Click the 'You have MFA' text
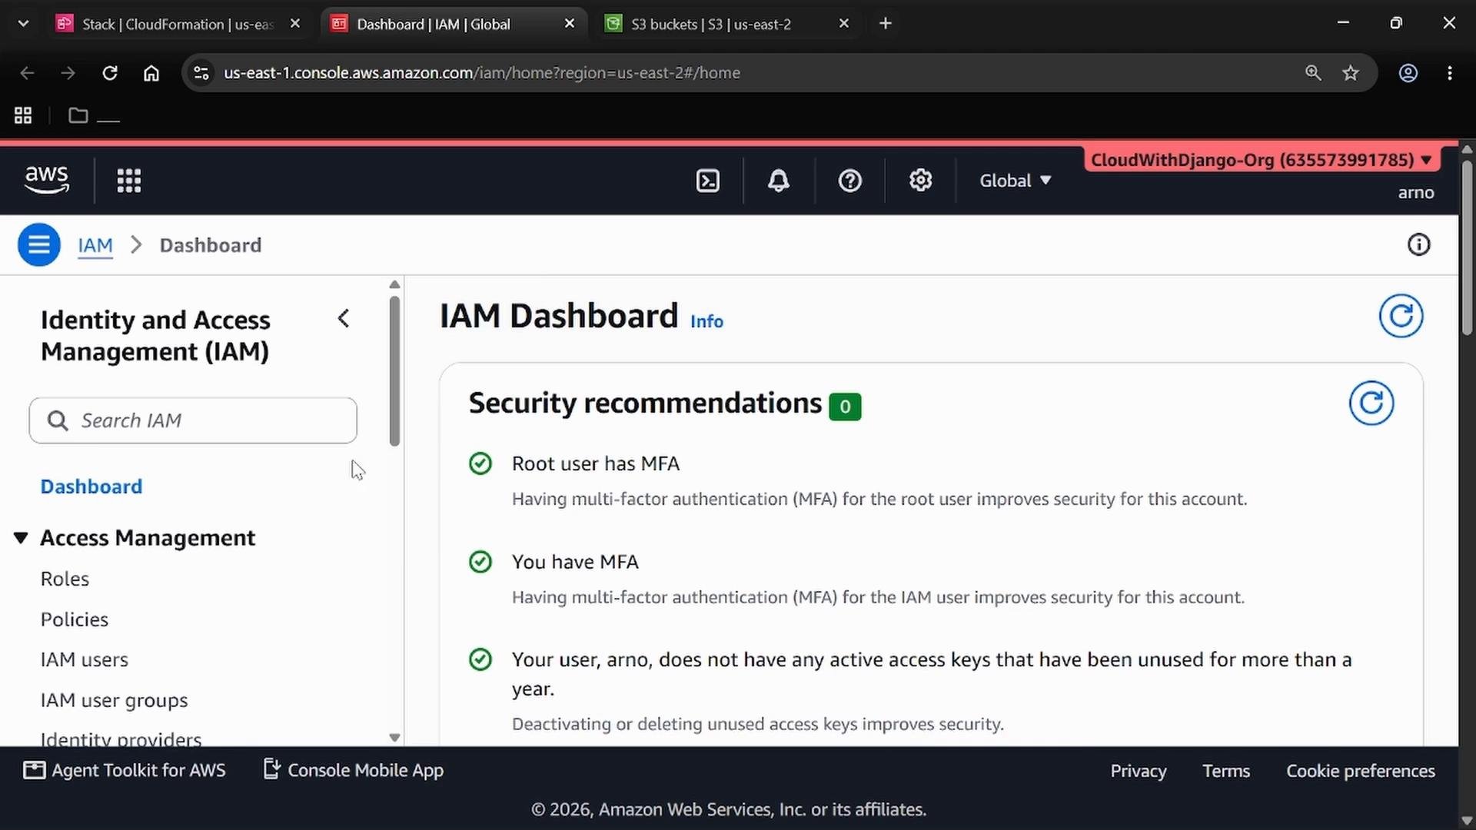Viewport: 1476px width, 830px height. pyautogui.click(x=575, y=562)
